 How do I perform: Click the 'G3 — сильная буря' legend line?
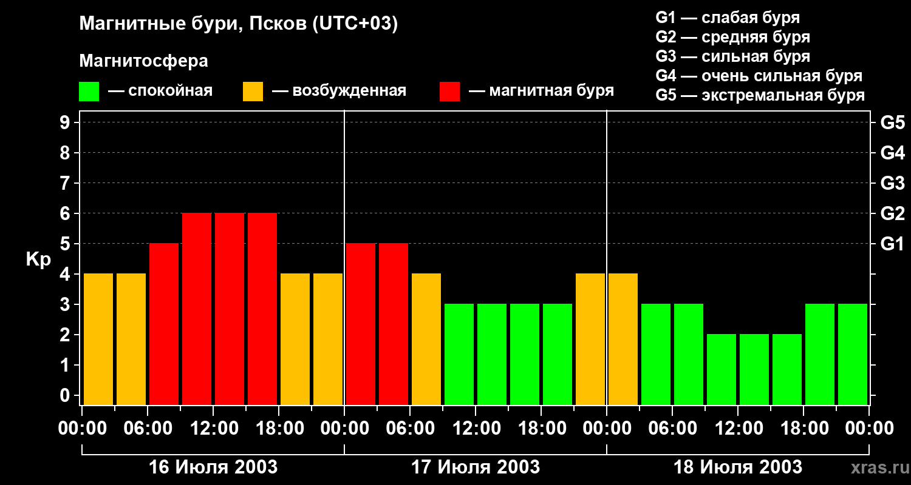[732, 56]
